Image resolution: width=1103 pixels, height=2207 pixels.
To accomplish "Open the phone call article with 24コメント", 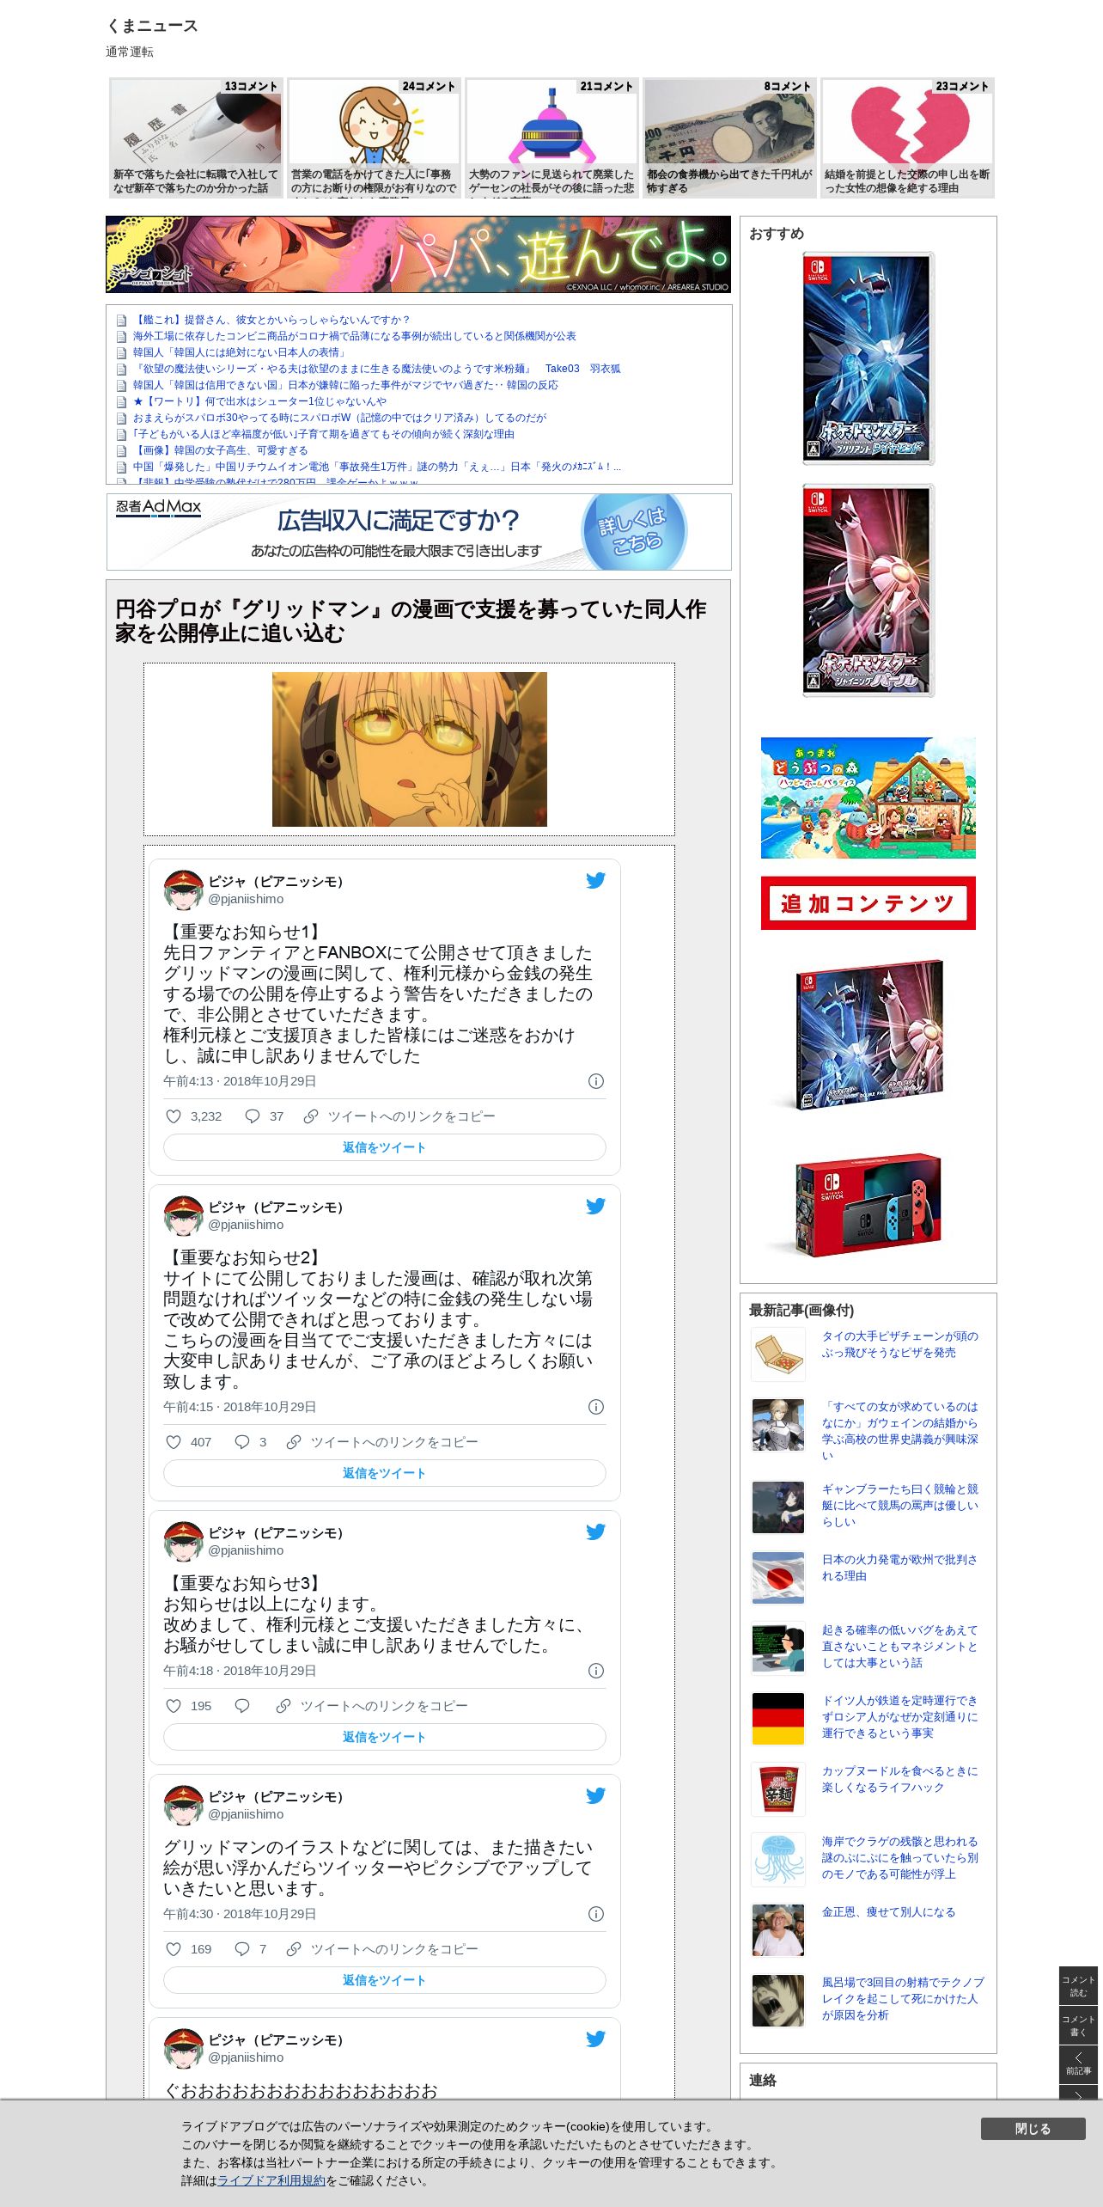I will pos(374,138).
